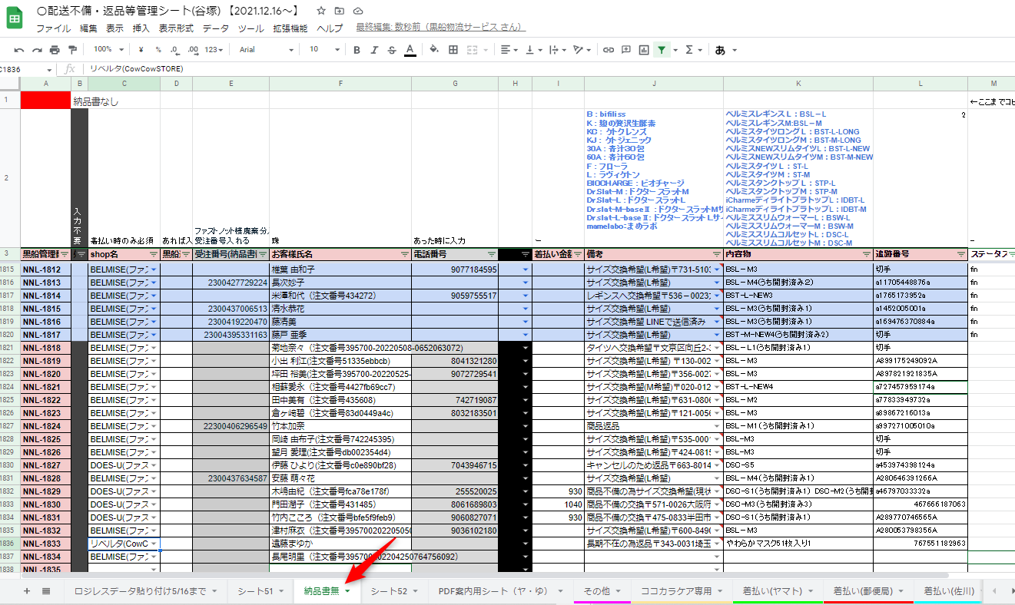Screen dimensions: 1015x605
Task: Open the text color picker
Action: tap(410, 49)
